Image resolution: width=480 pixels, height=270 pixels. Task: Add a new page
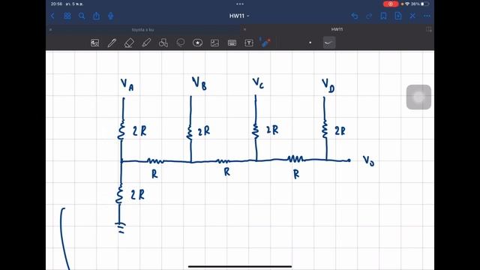point(398,16)
